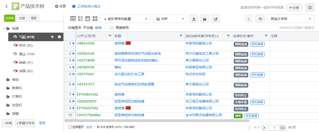This screenshot has width=319, height=132.
Task: Click the +分享 button
Action: [x=294, y=7]
